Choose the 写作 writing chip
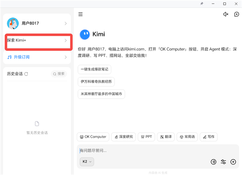 (209, 137)
